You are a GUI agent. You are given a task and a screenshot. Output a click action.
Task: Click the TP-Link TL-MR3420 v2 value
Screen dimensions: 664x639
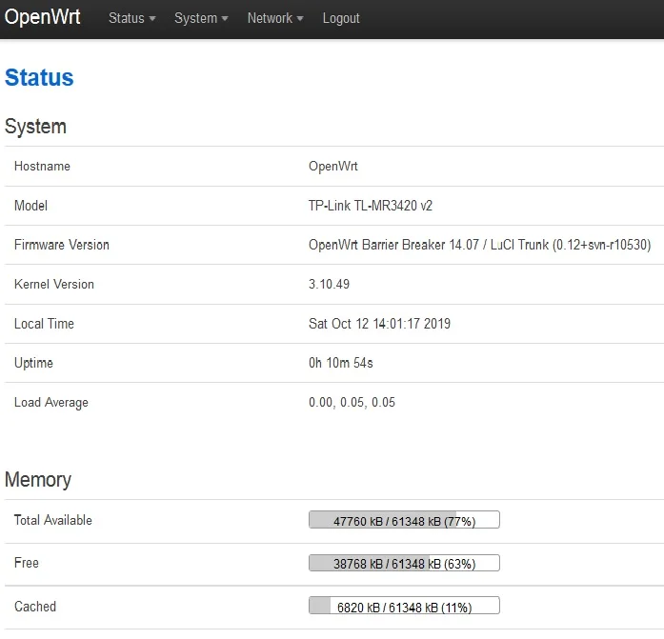(x=371, y=206)
